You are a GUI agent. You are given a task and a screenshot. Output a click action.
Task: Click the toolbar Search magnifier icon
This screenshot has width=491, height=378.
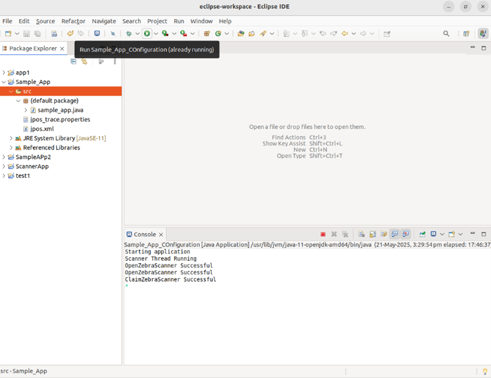[x=446, y=34]
